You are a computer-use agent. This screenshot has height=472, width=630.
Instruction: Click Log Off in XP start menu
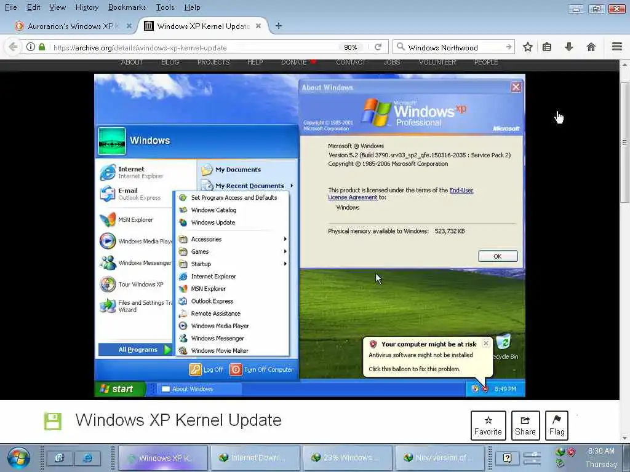point(206,369)
